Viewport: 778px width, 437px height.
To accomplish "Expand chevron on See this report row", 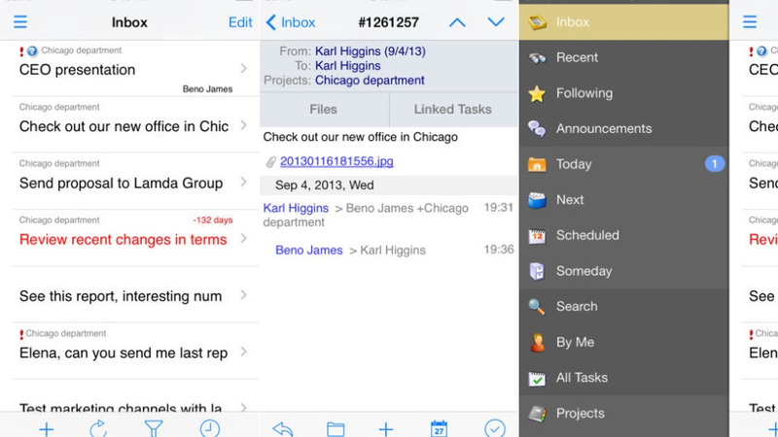I will [244, 295].
